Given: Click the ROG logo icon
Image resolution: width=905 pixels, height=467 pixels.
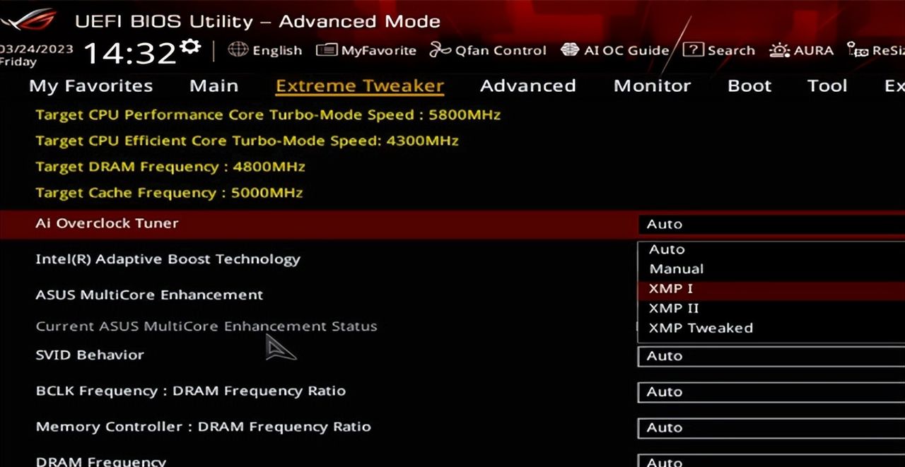Looking at the screenshot, I should point(28,19).
